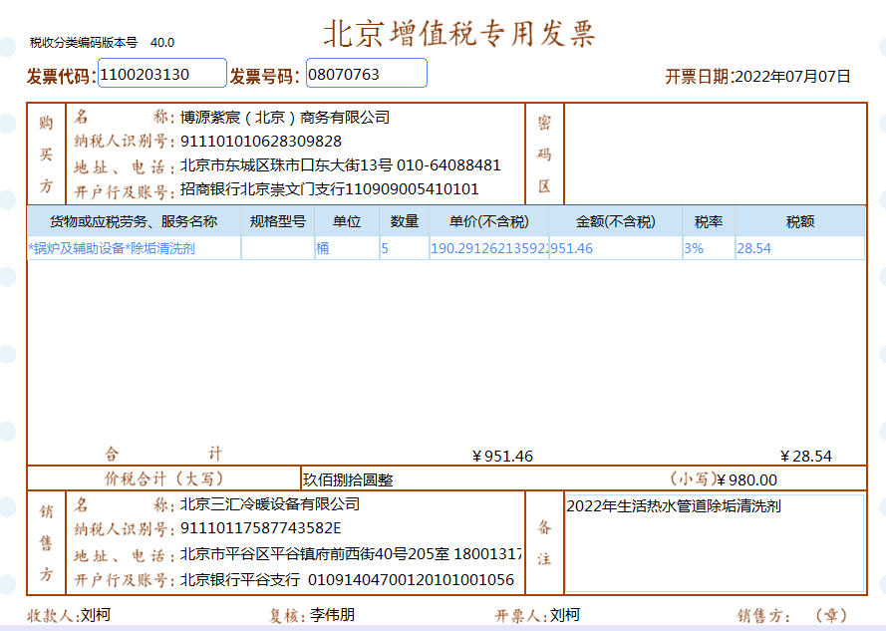Click the 税率 column header
The image size is (886, 631).
pos(709,221)
